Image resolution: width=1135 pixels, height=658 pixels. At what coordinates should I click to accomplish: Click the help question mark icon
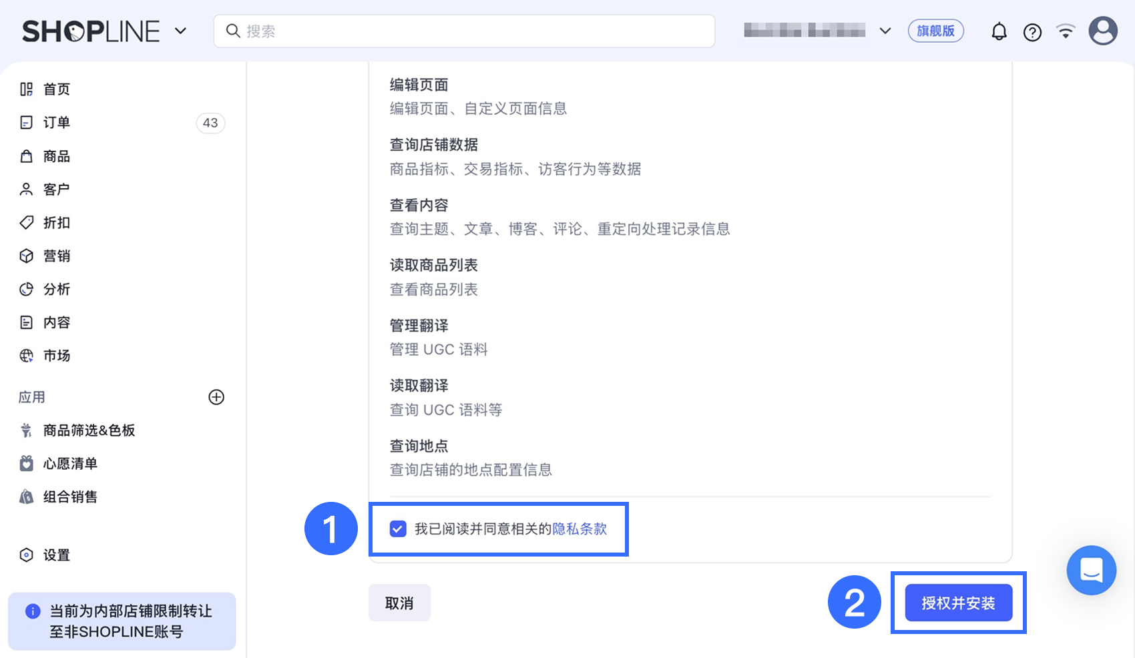pos(1032,32)
